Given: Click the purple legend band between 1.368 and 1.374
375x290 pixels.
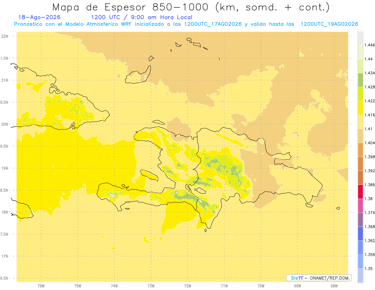Looking at the screenshot, I should (x=360, y=220).
